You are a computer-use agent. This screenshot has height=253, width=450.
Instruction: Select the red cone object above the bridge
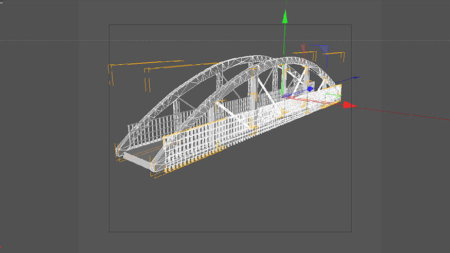(x=303, y=48)
